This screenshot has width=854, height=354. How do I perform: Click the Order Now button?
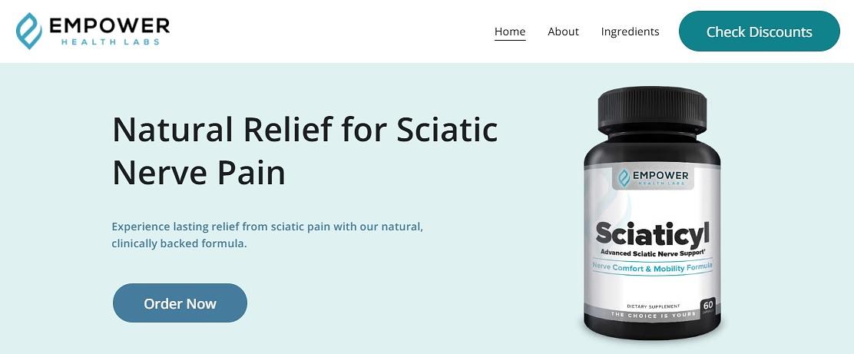tap(180, 303)
